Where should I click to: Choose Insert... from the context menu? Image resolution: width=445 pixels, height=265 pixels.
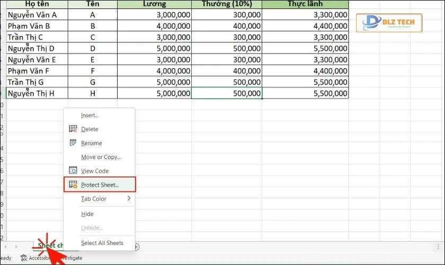(x=90, y=115)
